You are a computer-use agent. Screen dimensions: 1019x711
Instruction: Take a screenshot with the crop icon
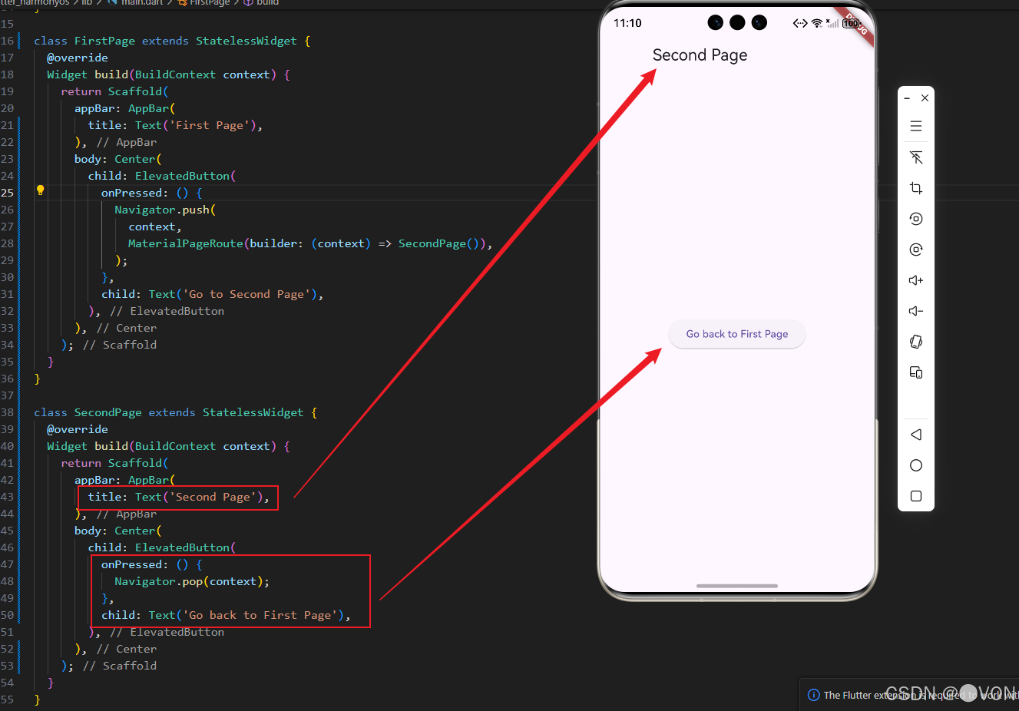point(916,188)
